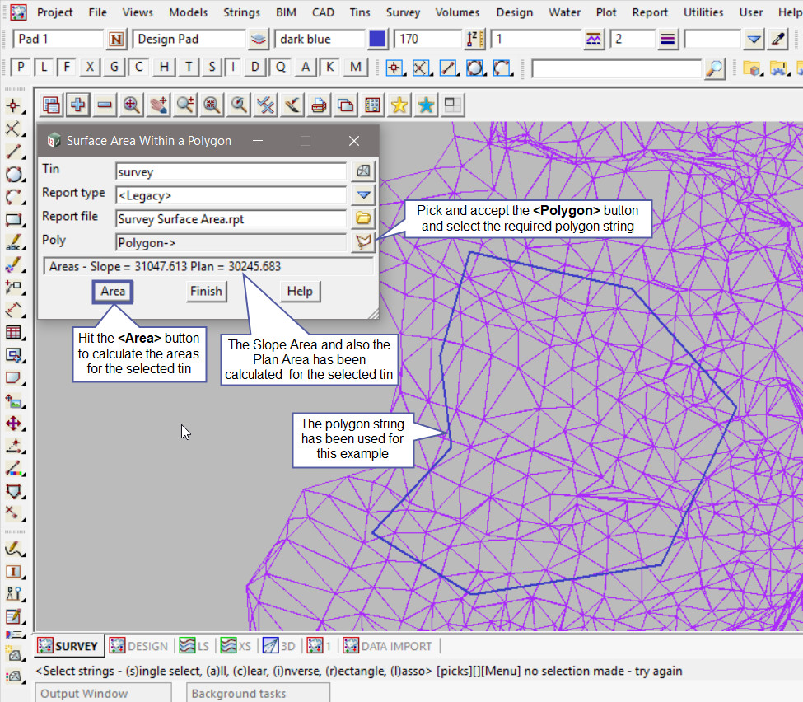The height and width of the screenshot is (702, 803).
Task: Open the Survey menu
Action: coord(403,12)
